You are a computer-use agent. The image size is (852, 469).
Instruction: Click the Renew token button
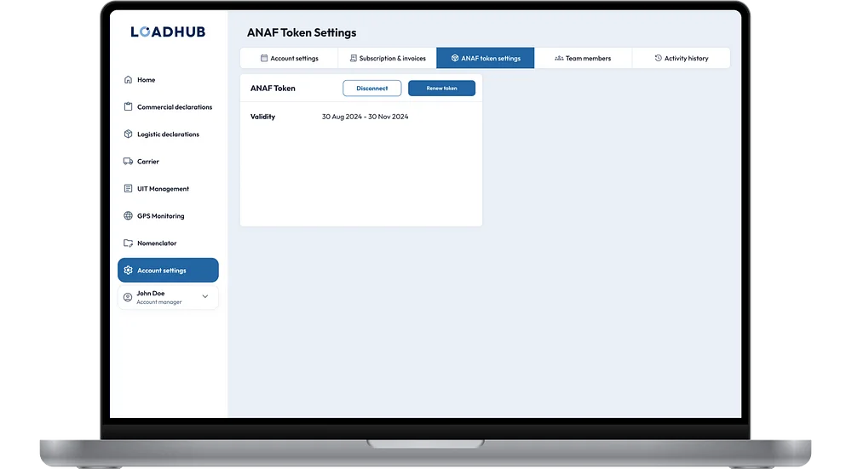pos(441,88)
